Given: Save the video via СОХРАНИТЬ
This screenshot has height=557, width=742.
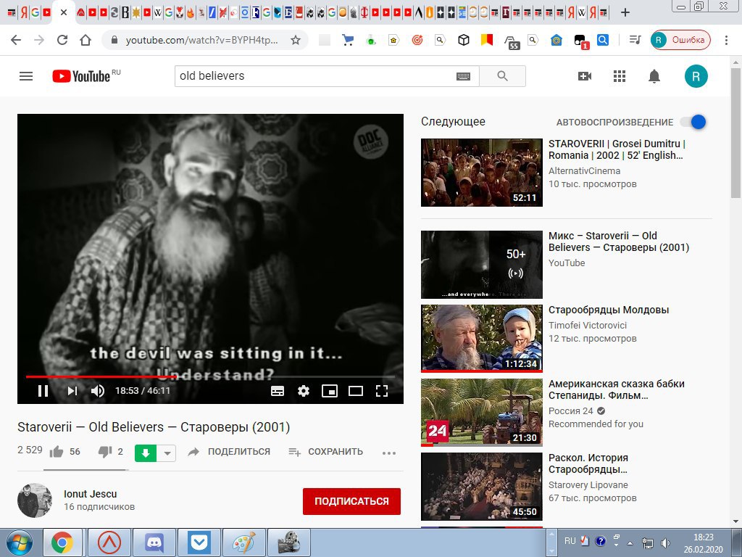Looking at the screenshot, I should (325, 452).
